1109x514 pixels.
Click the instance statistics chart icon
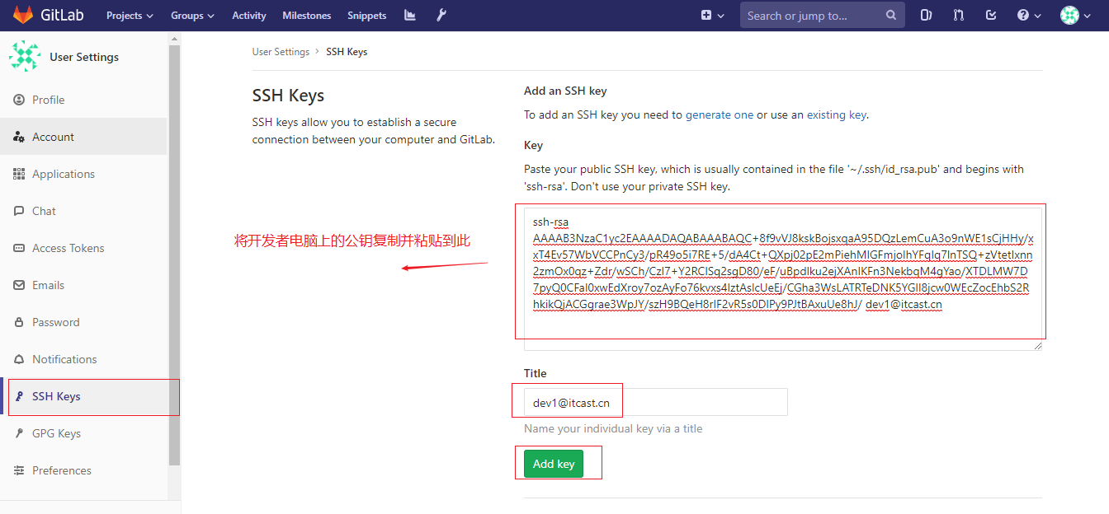(x=410, y=15)
